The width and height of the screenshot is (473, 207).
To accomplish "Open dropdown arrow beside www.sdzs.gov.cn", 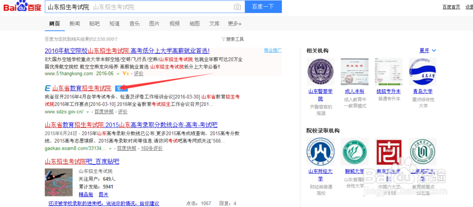I will pos(88,112).
